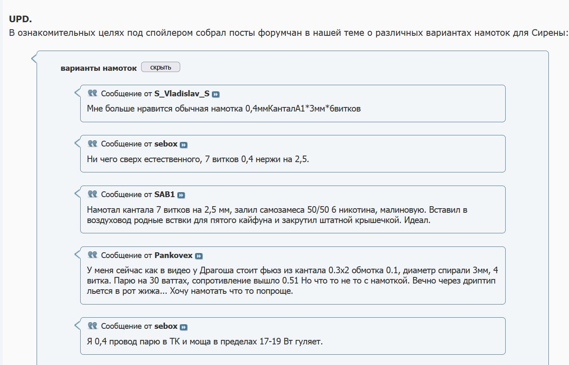Viewport: 569px width, 365px height.
Task: Click quote mark icon before S_Vladislav_S message
Action: [93, 93]
